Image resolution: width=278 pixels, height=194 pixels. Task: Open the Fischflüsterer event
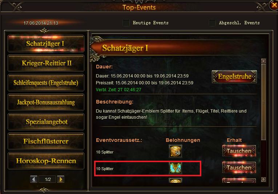tap(46, 142)
